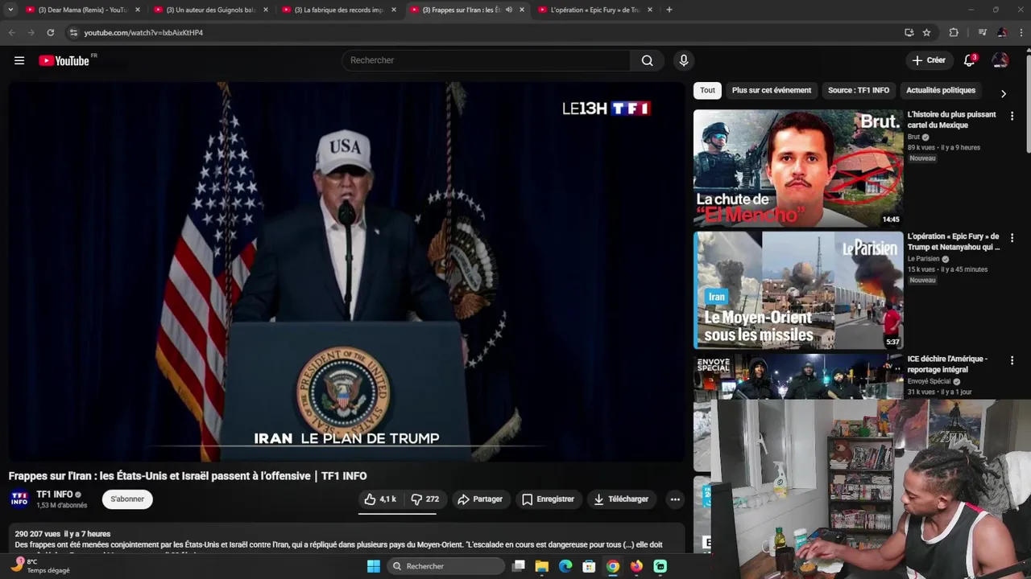This screenshot has height=579, width=1031.
Task: Open Firefox from taskbar
Action: tap(636, 566)
